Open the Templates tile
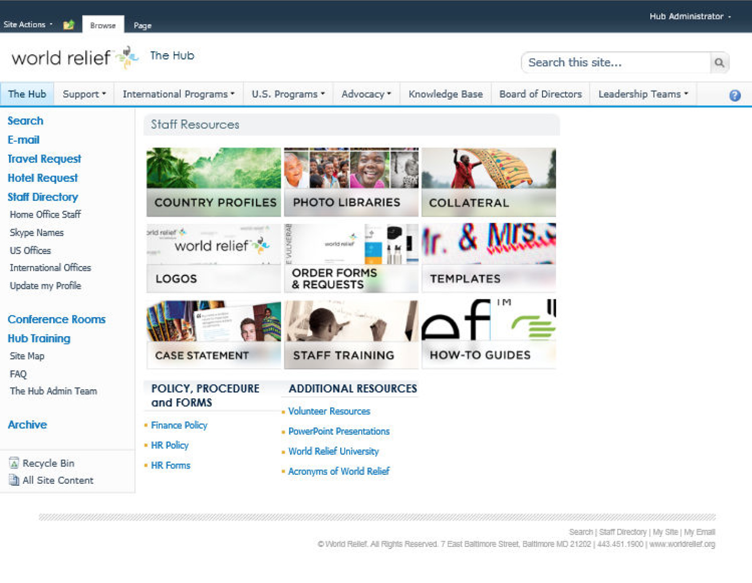The width and height of the screenshot is (752, 583). coord(489,258)
